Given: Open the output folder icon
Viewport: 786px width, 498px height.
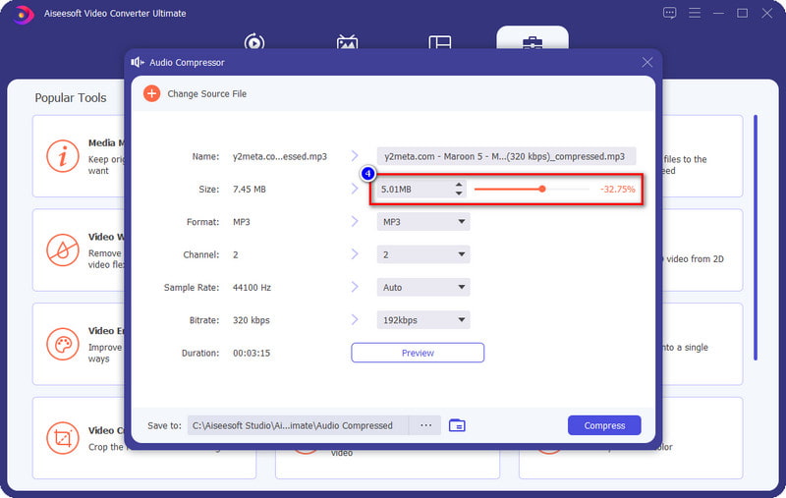Looking at the screenshot, I should tap(457, 425).
